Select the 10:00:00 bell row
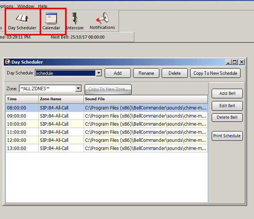Viewport: 254px width, 219px height. click(107, 124)
